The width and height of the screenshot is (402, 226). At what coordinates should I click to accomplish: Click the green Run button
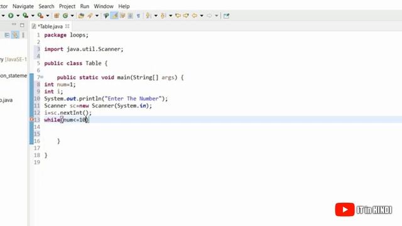[x=11, y=16]
